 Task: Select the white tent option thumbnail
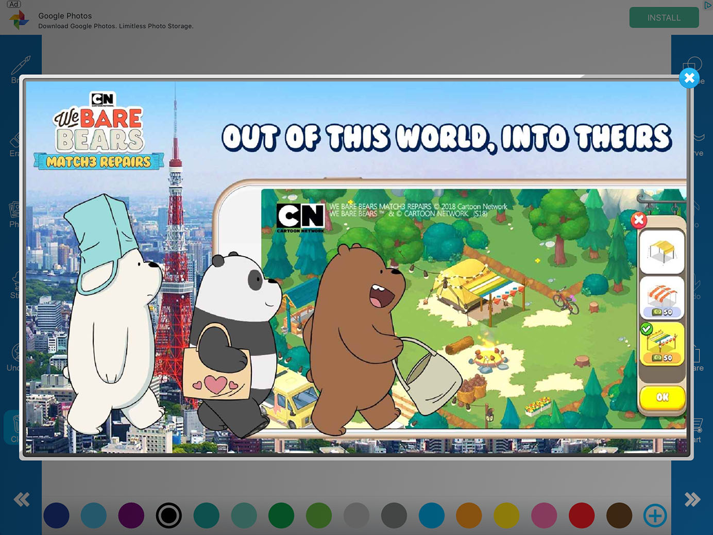point(662,252)
